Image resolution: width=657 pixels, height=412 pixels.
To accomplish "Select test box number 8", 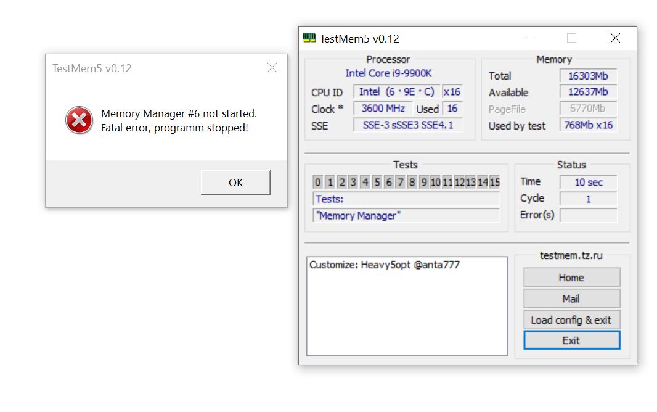I will [x=412, y=182].
